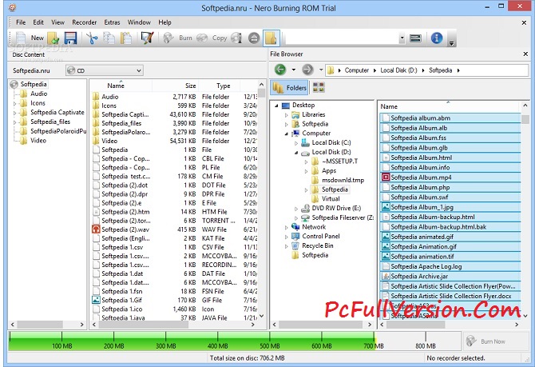Viewport: 535px width, 367px height.
Task: Click the File Browser back button
Action: 280,70
